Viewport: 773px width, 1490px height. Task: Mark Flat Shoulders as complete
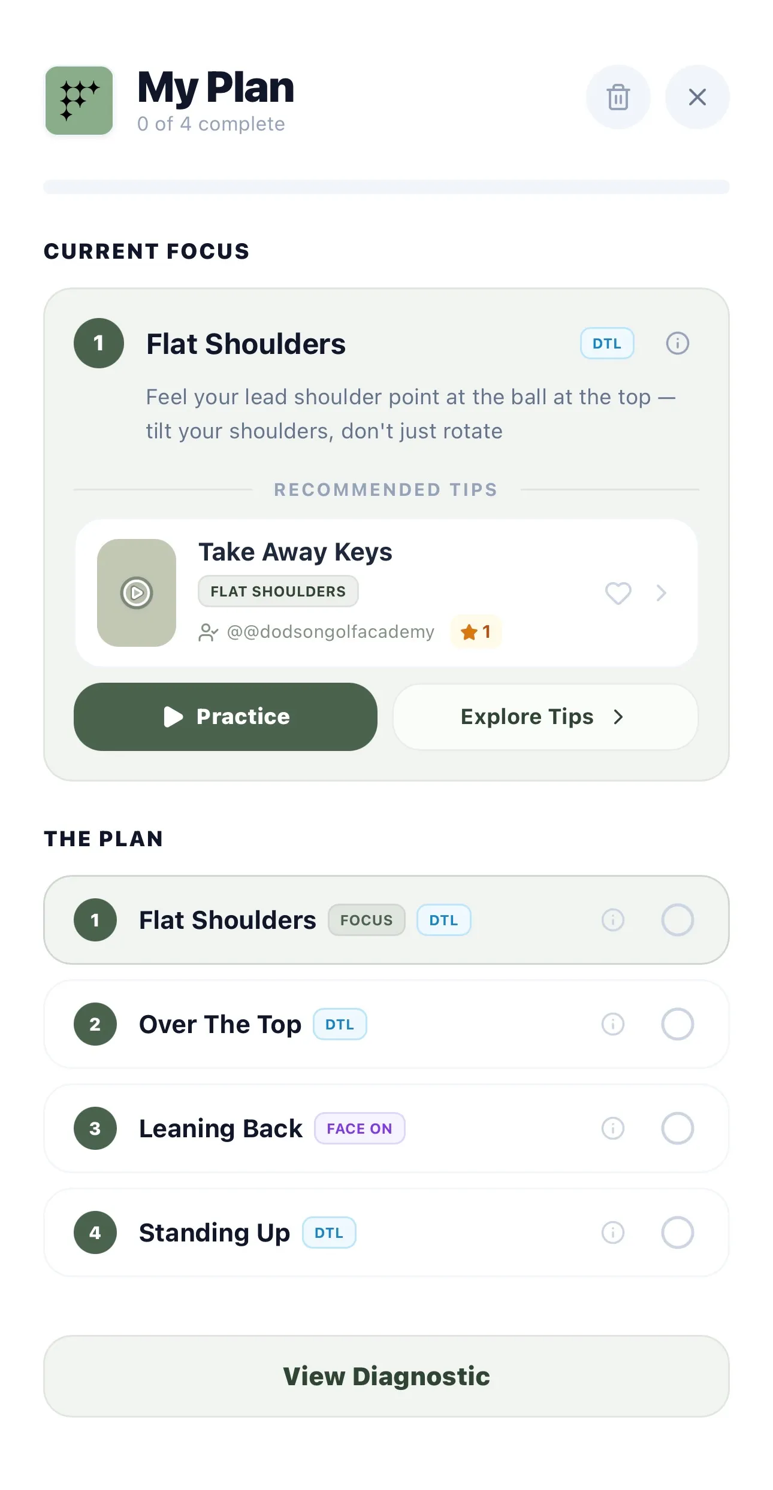pyautogui.click(x=677, y=920)
